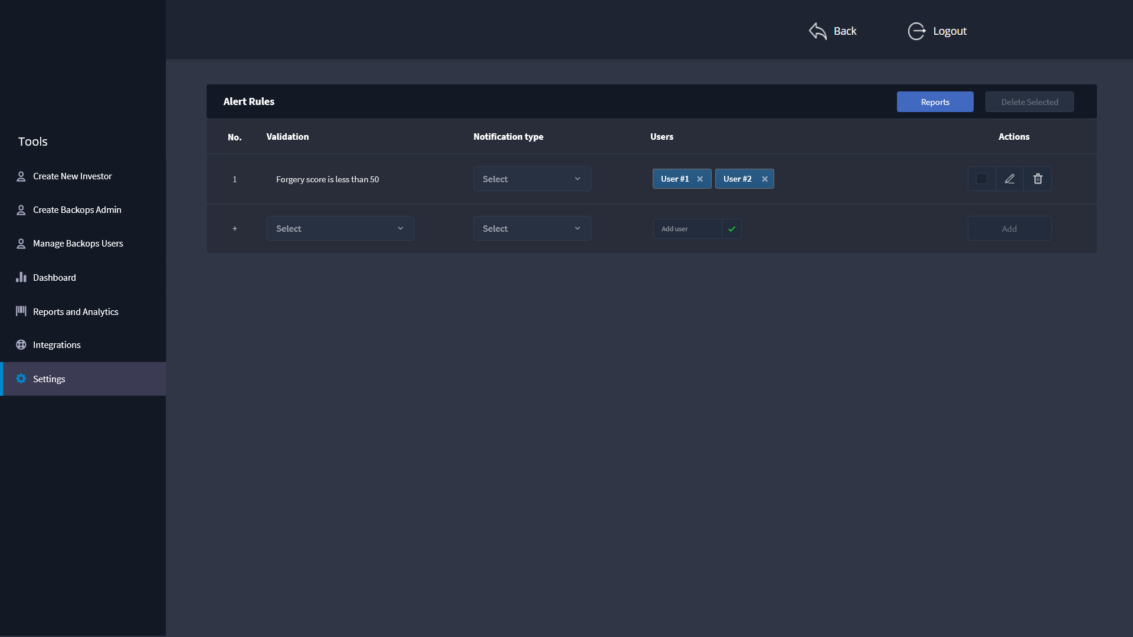This screenshot has width=1133, height=637.
Task: Open Dashboard from the sidebar
Action: tap(54, 277)
